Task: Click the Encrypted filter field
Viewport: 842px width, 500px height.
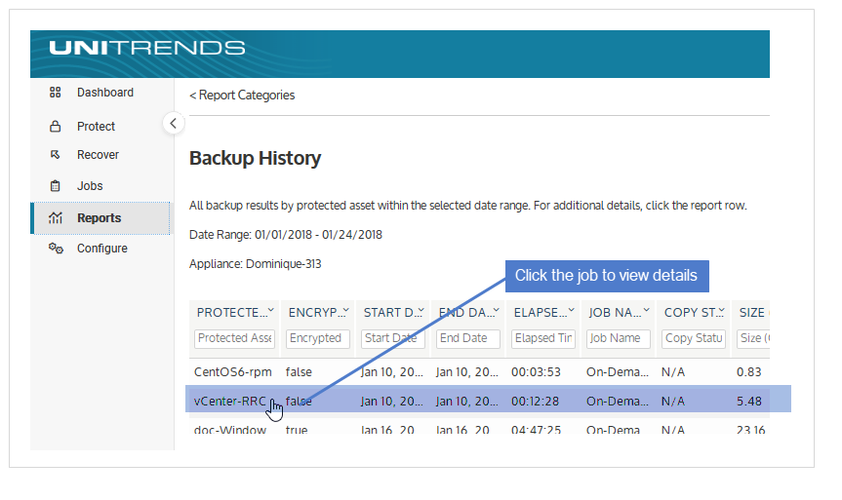Action: pyautogui.click(x=318, y=338)
